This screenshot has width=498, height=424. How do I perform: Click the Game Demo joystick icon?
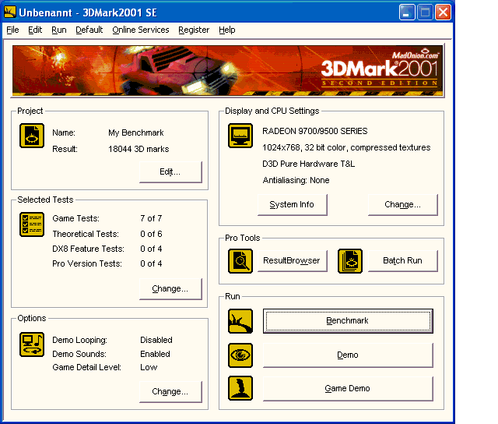pyautogui.click(x=240, y=388)
